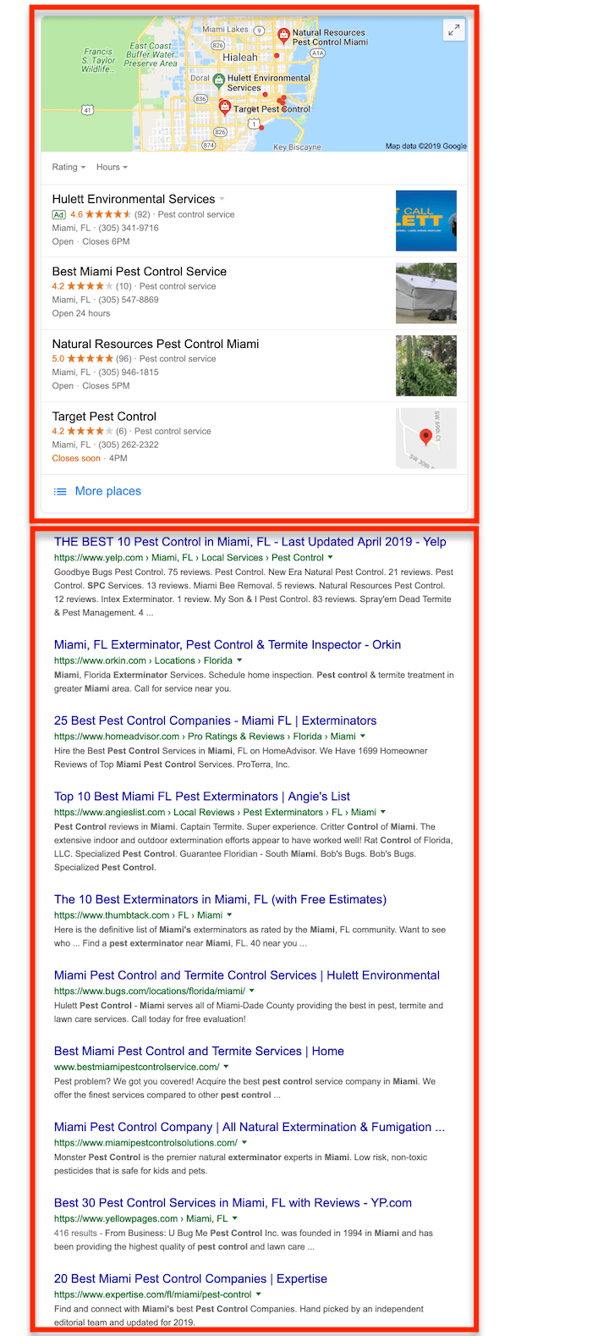Click Natural Resources Pest Control thumbnail photo
The height and width of the screenshot is (1336, 609).
click(x=426, y=366)
